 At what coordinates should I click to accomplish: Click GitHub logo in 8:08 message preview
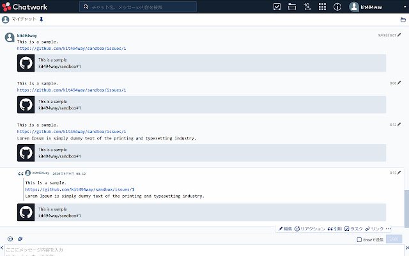[x=26, y=104]
